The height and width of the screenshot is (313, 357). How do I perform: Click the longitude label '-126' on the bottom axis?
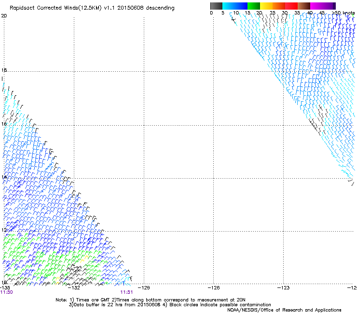pos(214,287)
